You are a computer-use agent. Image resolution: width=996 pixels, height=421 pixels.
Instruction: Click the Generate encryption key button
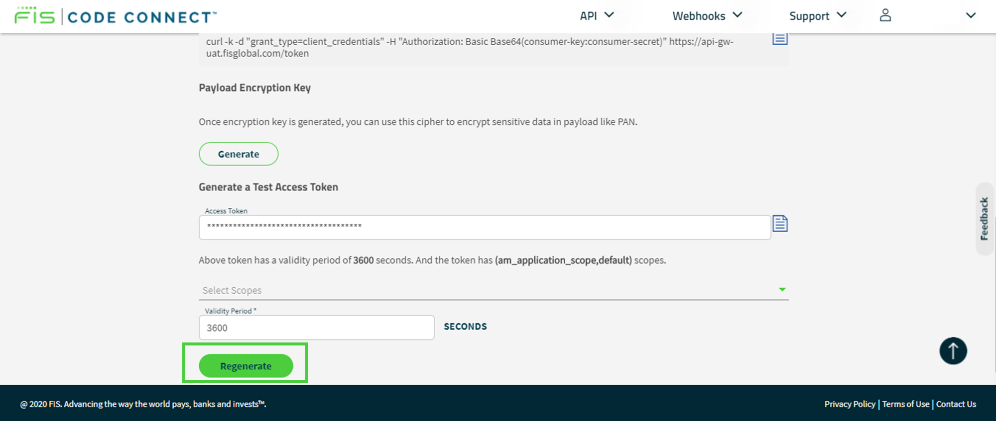(239, 154)
